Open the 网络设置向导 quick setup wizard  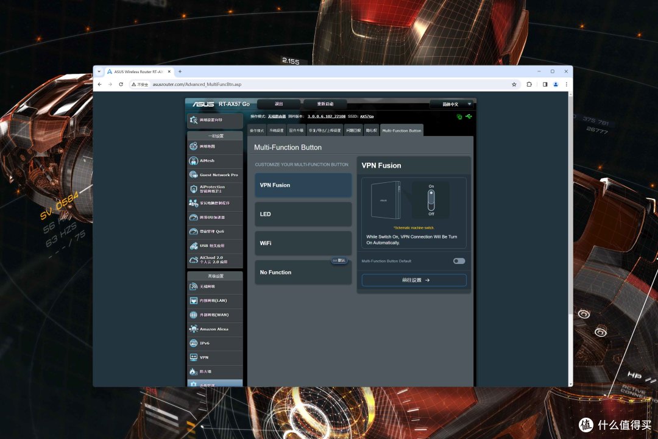pos(215,120)
